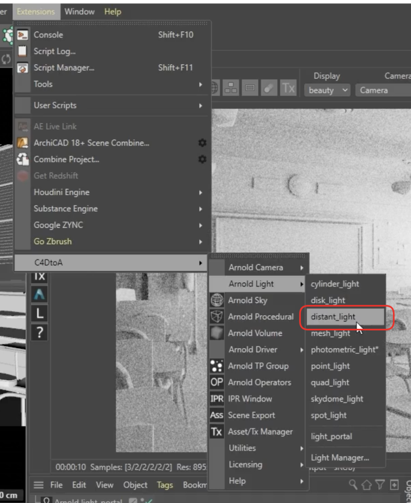Create a quad_light
Screen dimensions: 411x503
pos(346,382)
